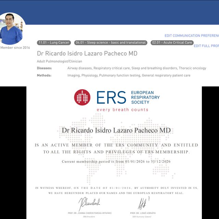This screenshot has height=219, width=219.
Task: Click the Airway diseases list text
Action: click(x=137, y=68)
